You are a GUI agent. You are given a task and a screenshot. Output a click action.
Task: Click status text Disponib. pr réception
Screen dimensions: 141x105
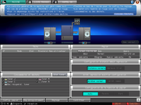pos(25,104)
